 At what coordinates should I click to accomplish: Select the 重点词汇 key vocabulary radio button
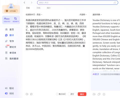click(x=57, y=94)
